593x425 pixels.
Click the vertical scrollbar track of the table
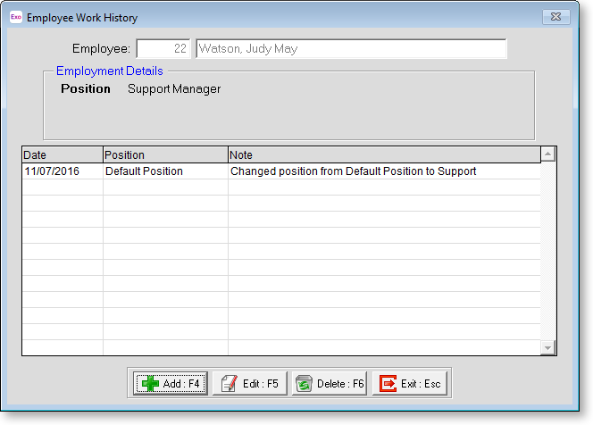[548, 250]
